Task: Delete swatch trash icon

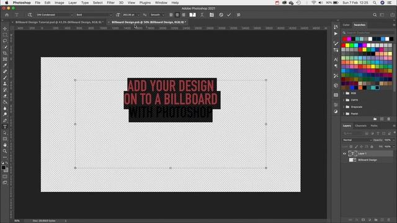Action: 389,119
